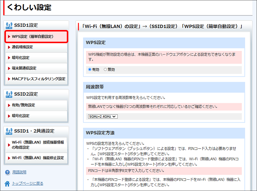Viewport: 257px width, 191px height.
Task: Open Wi-Fi（無線LAN）機能停止設定
Action: tap(36, 158)
